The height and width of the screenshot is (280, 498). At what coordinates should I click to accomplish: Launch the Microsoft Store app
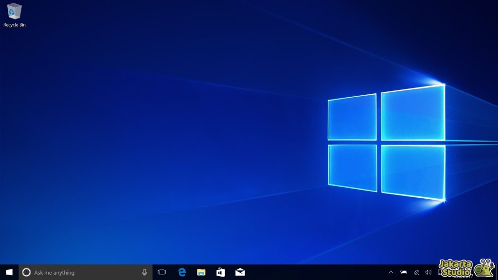220,272
